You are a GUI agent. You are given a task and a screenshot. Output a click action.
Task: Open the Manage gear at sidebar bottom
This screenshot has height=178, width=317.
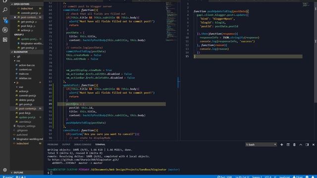pos(5,170)
